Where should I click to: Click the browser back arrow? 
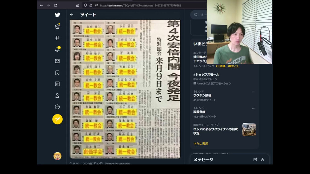(41, 5)
